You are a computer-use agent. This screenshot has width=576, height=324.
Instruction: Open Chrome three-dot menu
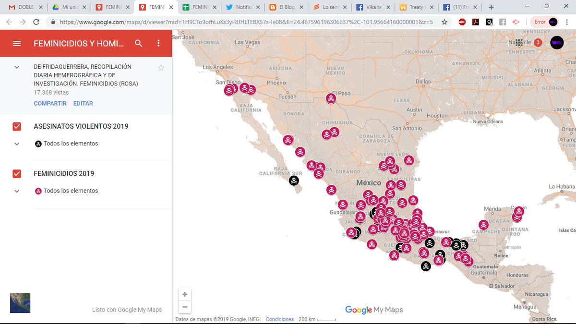click(x=567, y=22)
